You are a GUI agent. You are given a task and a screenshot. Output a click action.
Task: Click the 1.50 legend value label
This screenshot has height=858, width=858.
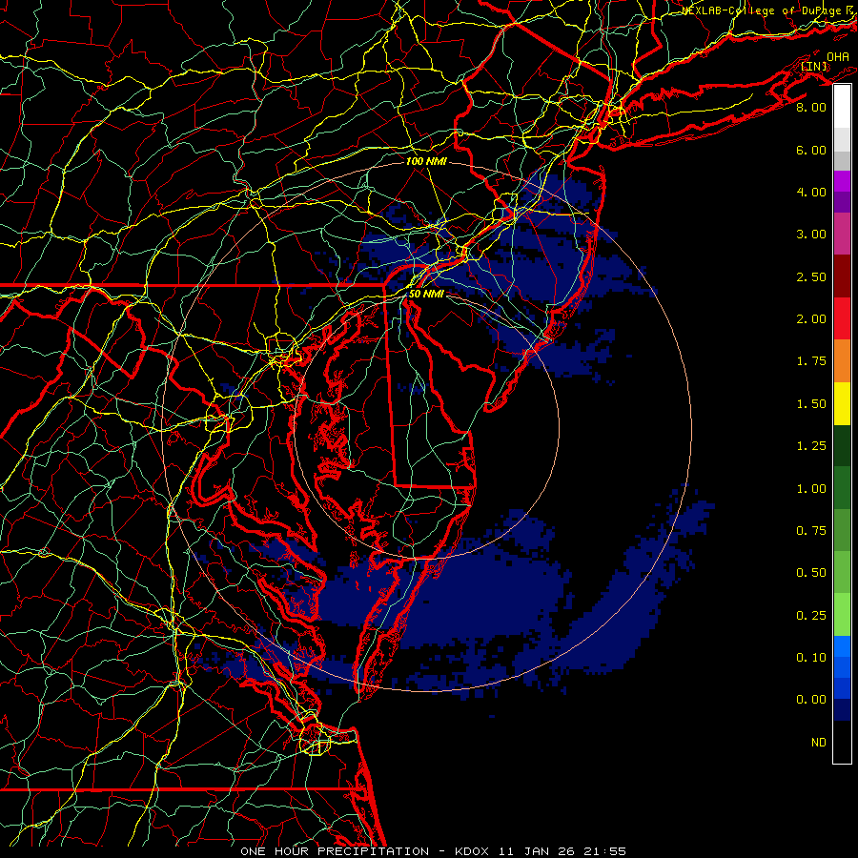click(811, 404)
